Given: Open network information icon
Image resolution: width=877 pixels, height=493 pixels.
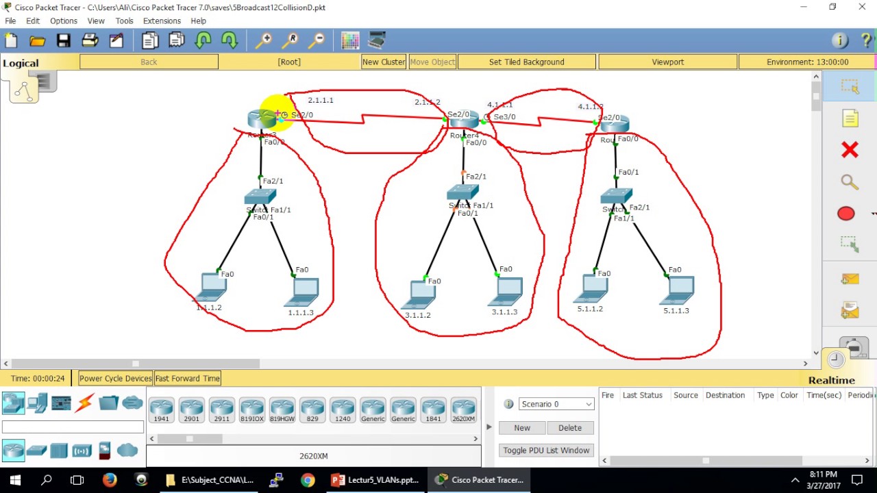Looking at the screenshot, I should click(840, 41).
